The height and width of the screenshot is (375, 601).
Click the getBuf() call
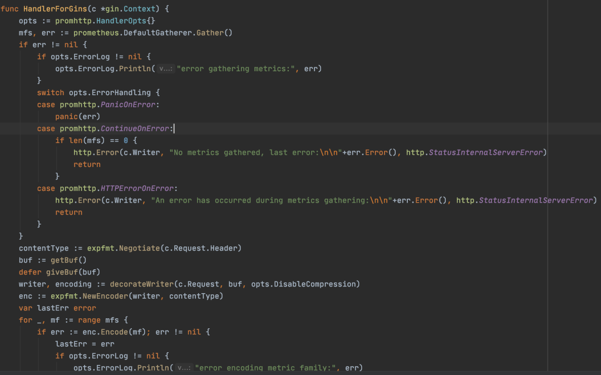click(68, 260)
